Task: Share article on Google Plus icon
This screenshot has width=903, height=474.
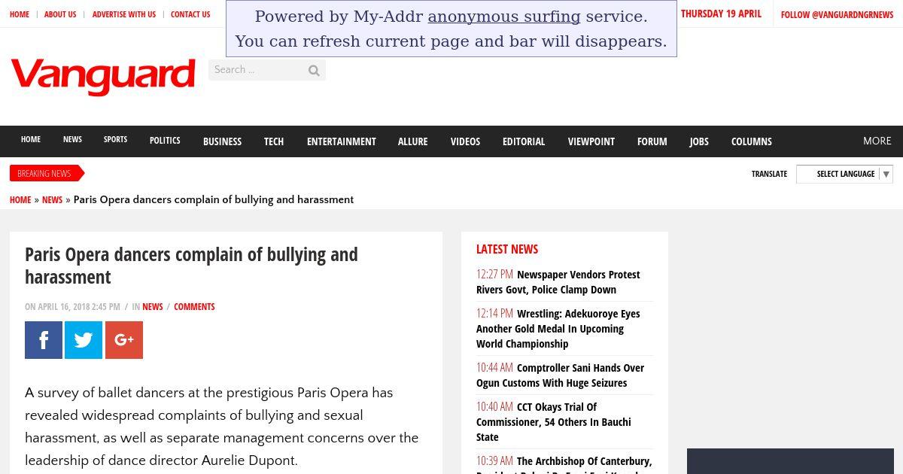Action: [x=124, y=340]
